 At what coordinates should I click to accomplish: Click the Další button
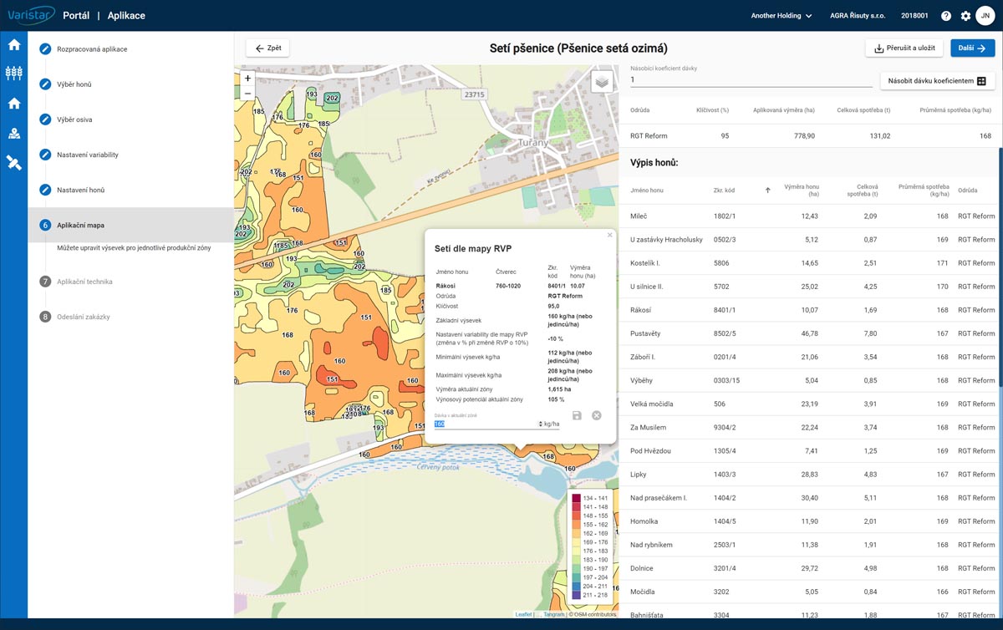click(972, 48)
